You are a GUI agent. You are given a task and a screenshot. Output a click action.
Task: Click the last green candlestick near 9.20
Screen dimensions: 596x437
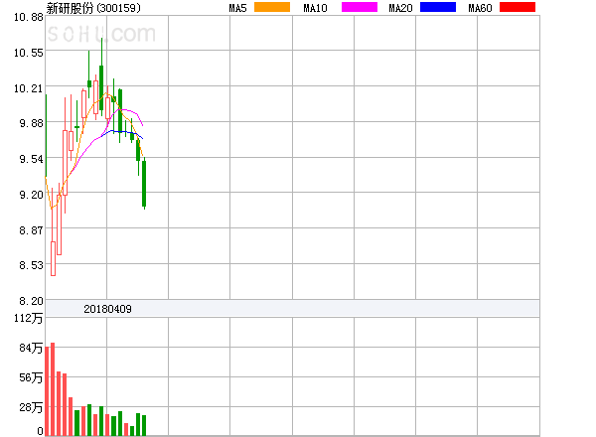(144, 184)
